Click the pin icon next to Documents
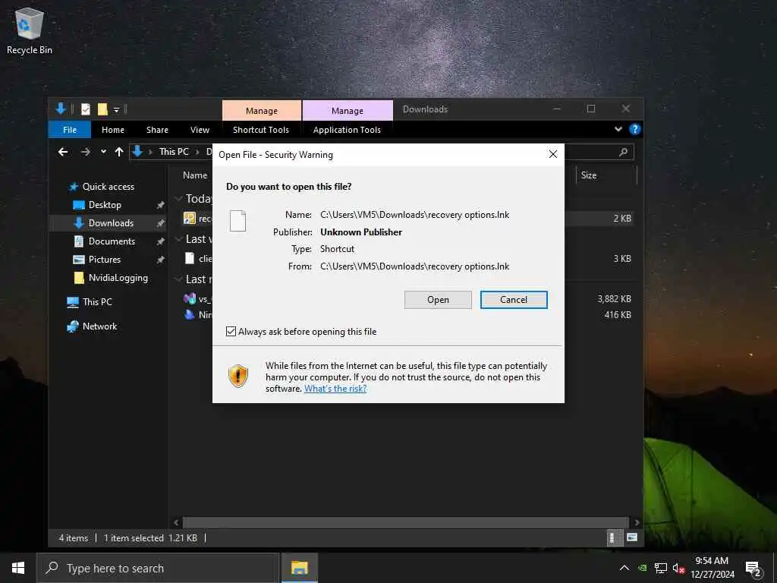The width and height of the screenshot is (777, 583). click(160, 242)
